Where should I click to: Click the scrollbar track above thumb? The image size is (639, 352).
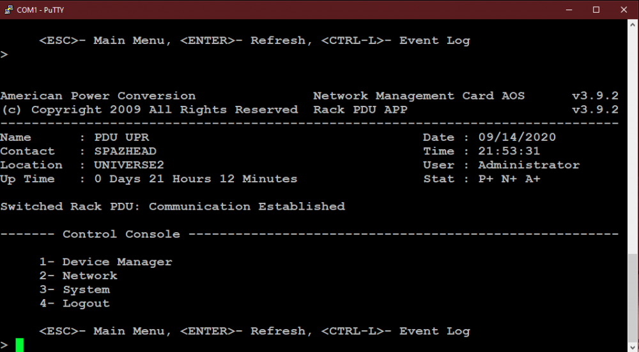pos(633,141)
